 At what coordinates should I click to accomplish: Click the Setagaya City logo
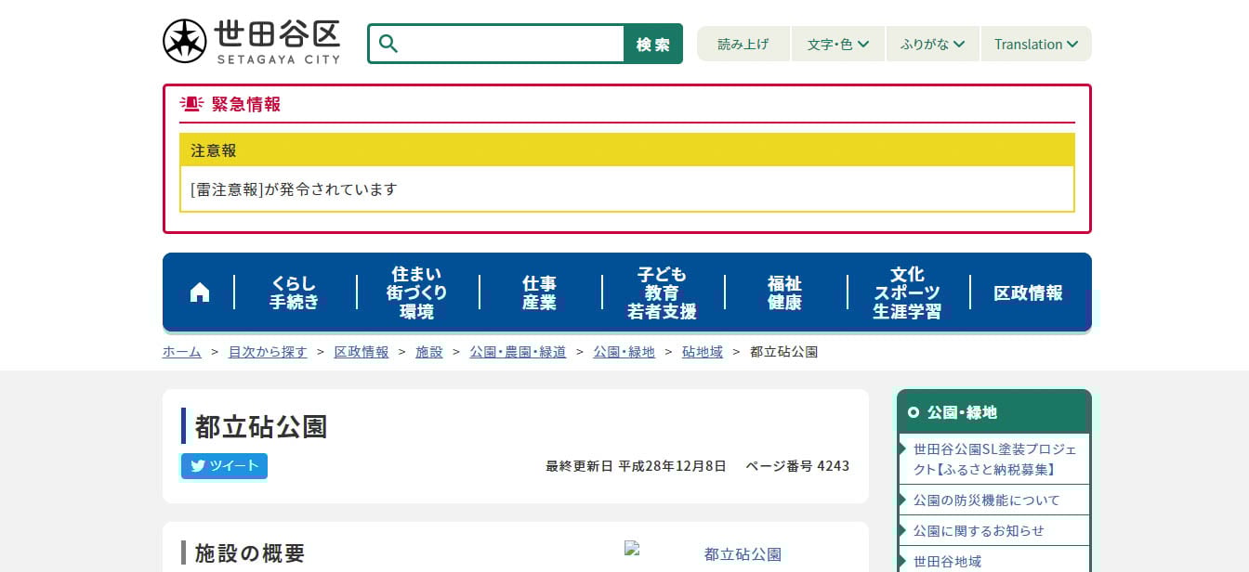pyautogui.click(x=252, y=42)
